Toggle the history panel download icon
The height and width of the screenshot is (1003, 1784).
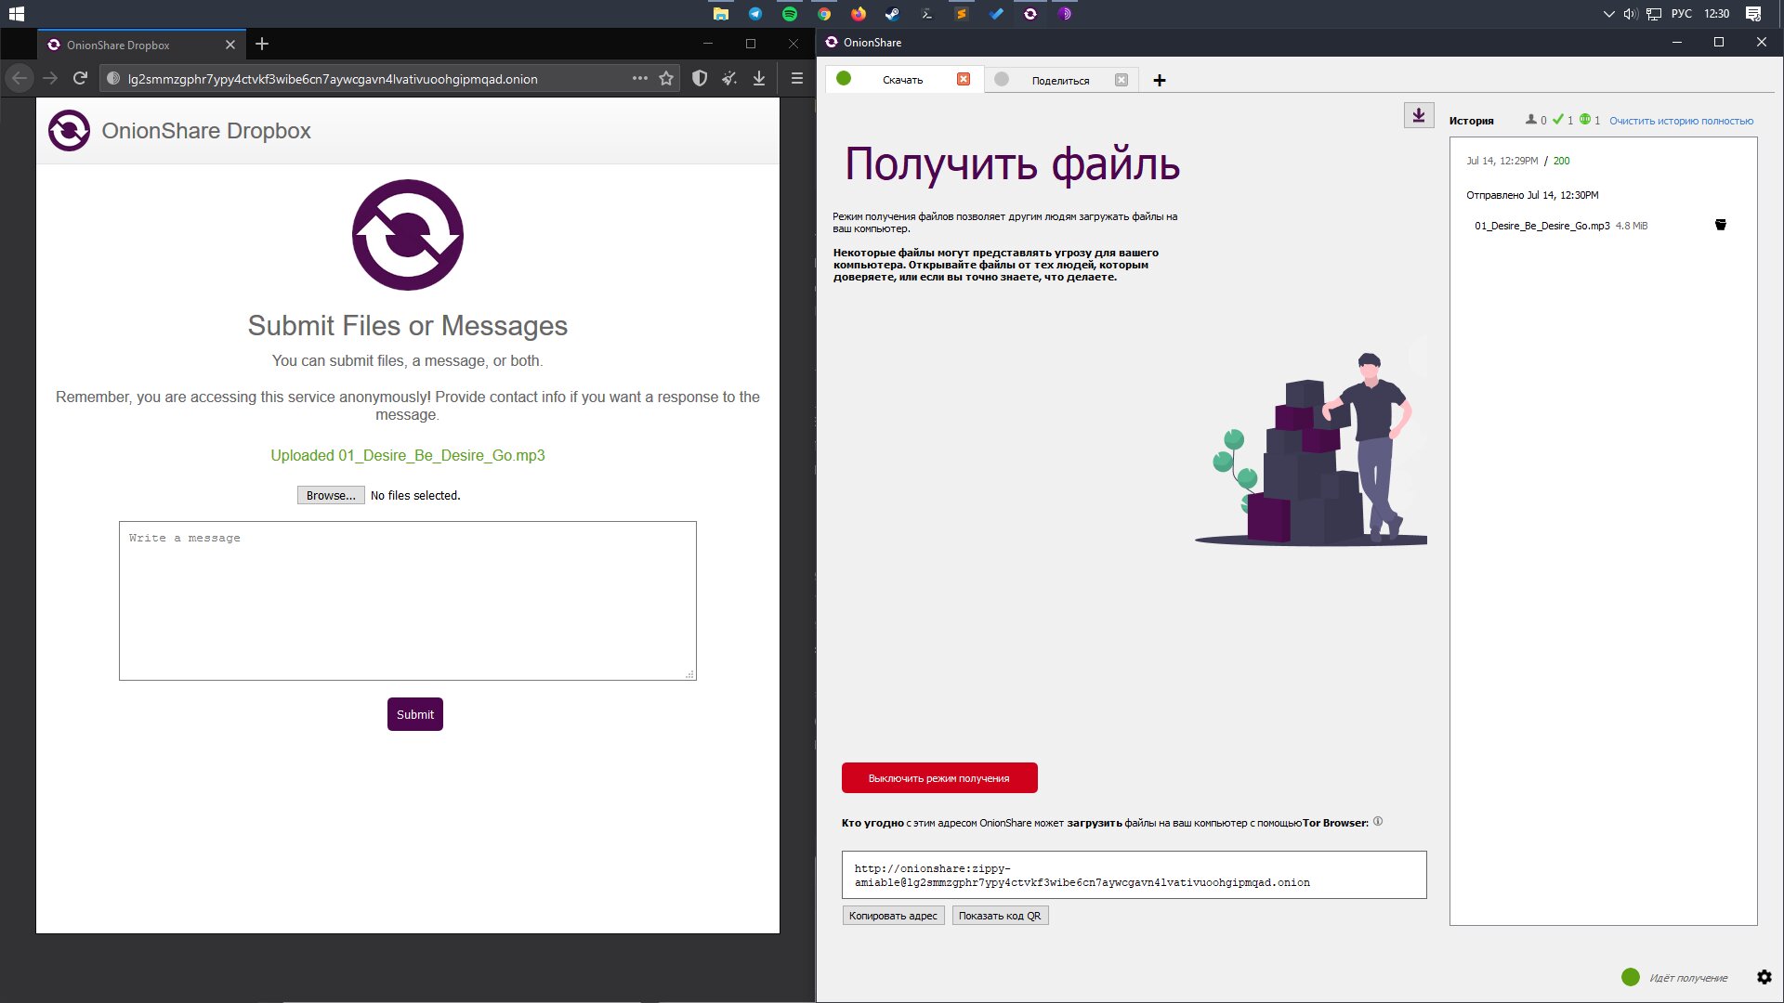point(1419,115)
